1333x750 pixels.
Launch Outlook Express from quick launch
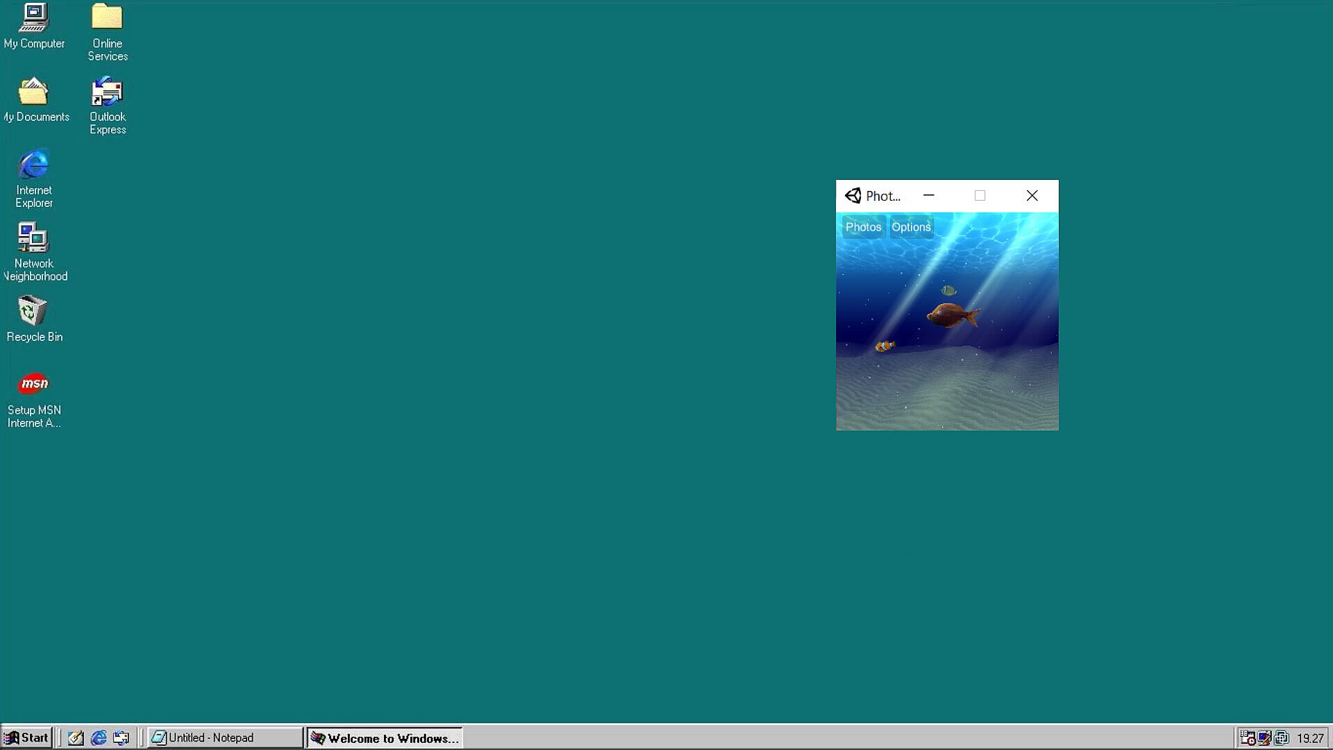121,737
